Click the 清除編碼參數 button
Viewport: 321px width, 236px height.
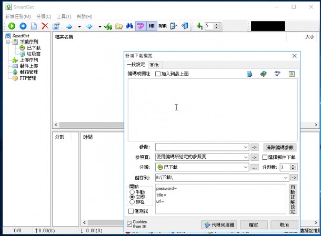coord(279,147)
